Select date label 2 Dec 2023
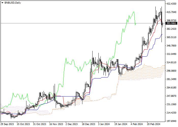 [72, 124]
